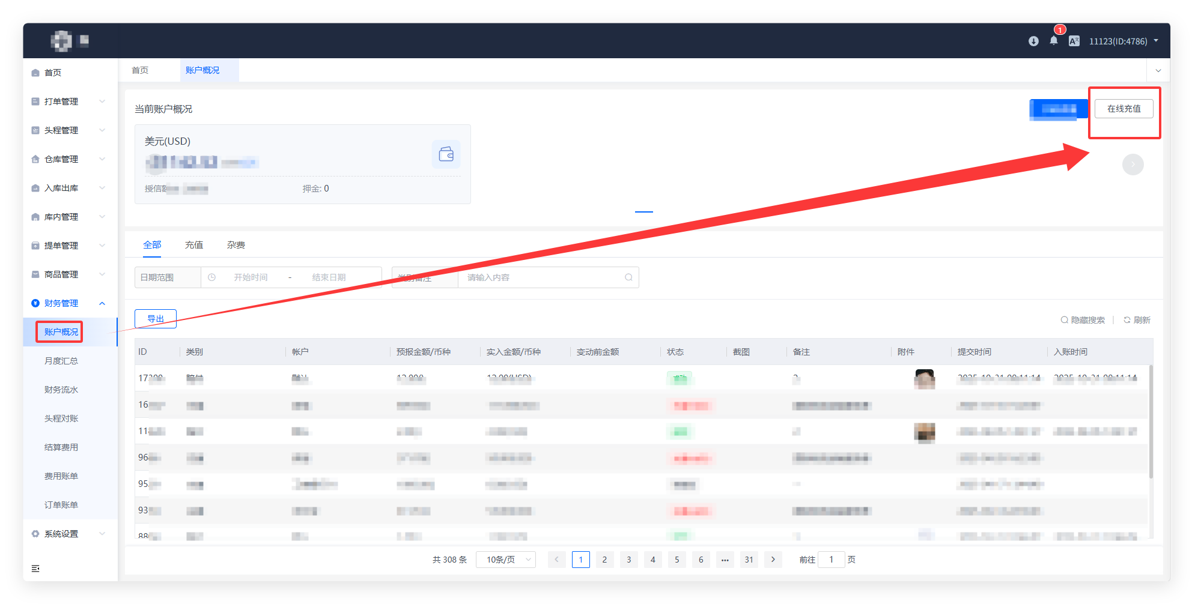The width and height of the screenshot is (1195, 604).
Task: Open the 10条/页 page size dropdown
Action: pos(506,560)
